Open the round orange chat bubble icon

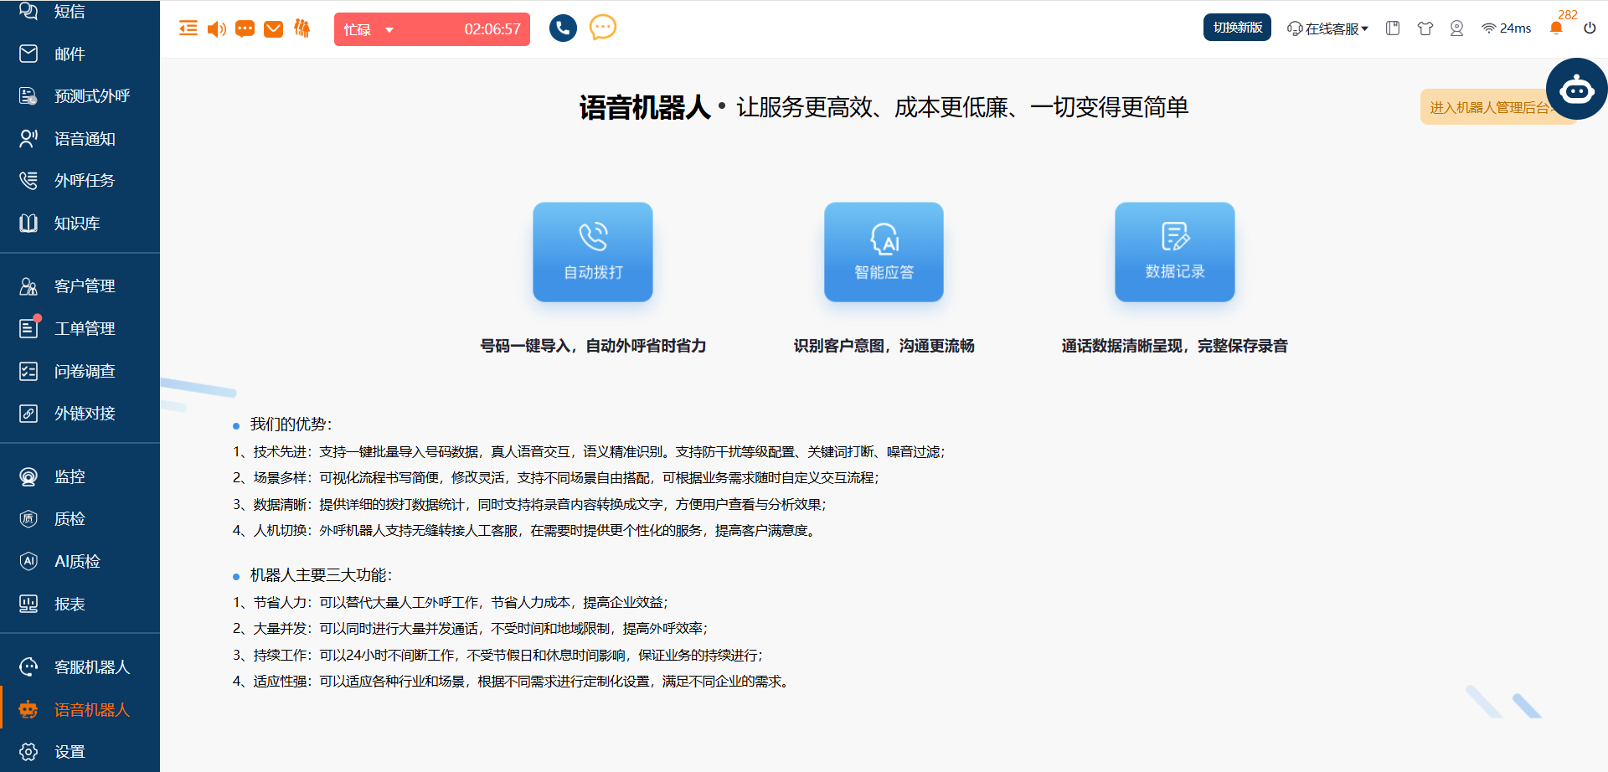(603, 28)
